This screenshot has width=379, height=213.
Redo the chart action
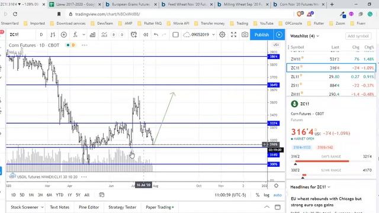coord(164,35)
